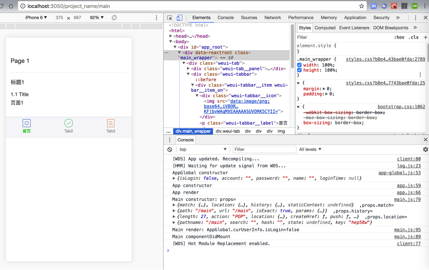Switch to the Network tab
429x270 pixels.
(x=272, y=18)
